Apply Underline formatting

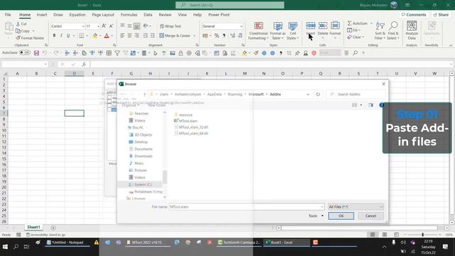click(68, 36)
